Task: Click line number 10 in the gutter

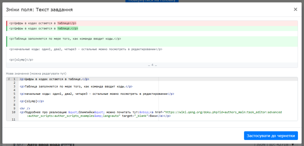Action: pos(14,112)
